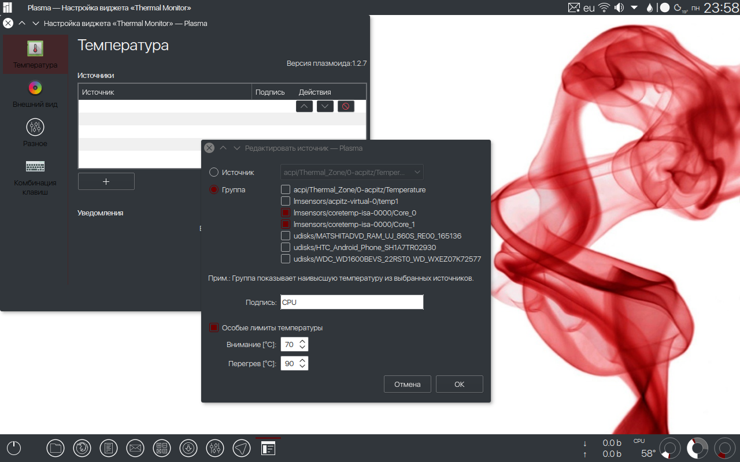Click the water drop tray icon
This screenshot has height=462, width=740.
coord(650,8)
